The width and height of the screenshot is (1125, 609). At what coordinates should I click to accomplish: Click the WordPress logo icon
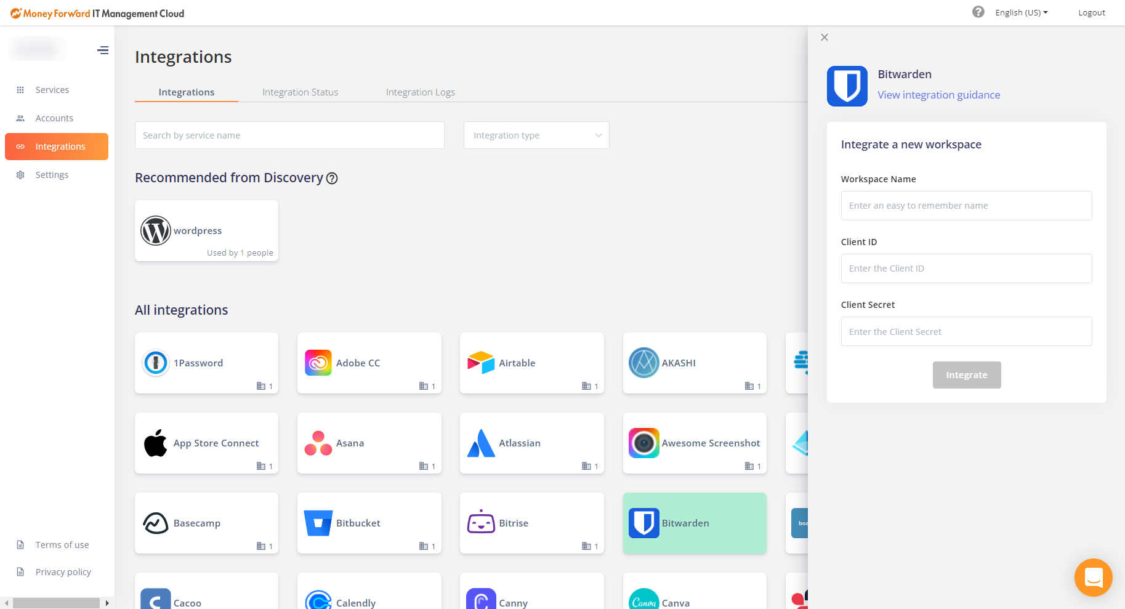156,231
